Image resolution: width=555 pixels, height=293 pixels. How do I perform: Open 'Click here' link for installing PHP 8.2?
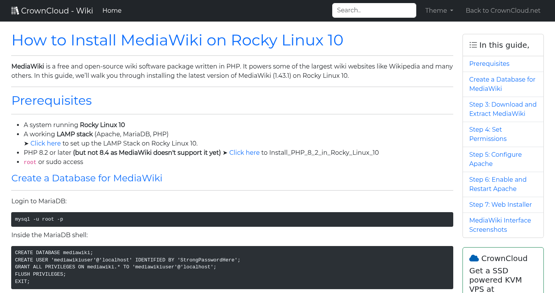tap(244, 152)
